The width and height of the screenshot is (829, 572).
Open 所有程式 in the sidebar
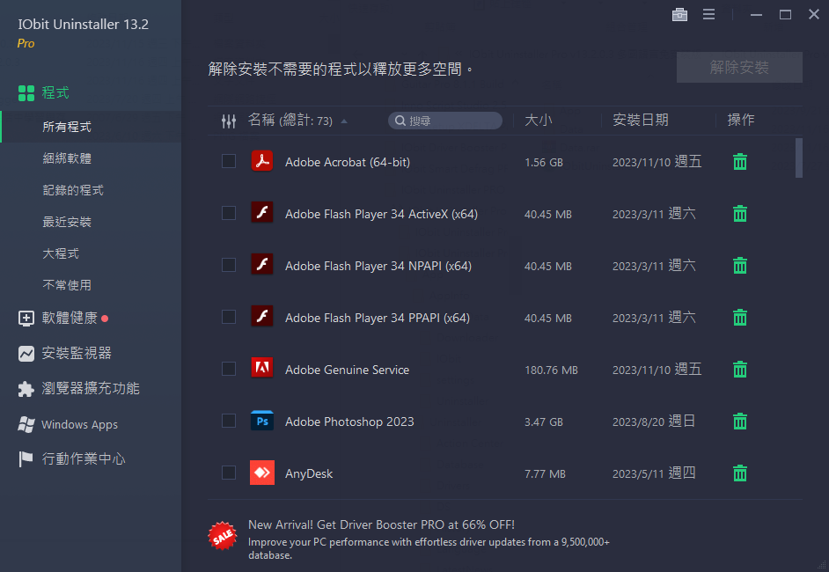coord(91,127)
